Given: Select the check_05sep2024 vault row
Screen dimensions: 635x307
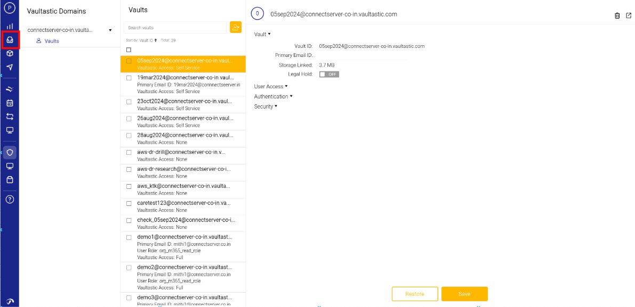Looking at the screenshot, I should pyautogui.click(x=183, y=223).
